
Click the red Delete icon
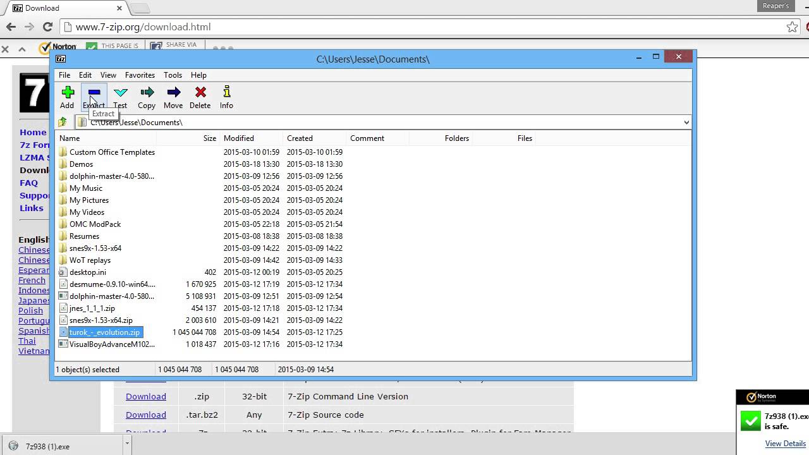click(200, 92)
